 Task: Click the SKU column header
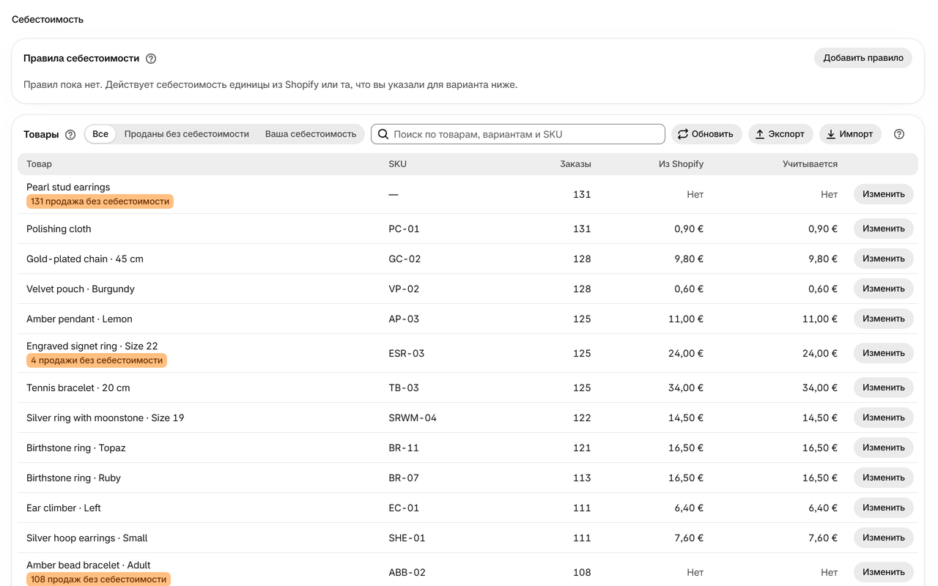point(397,164)
